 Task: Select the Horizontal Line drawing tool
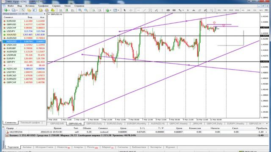point(138,10)
